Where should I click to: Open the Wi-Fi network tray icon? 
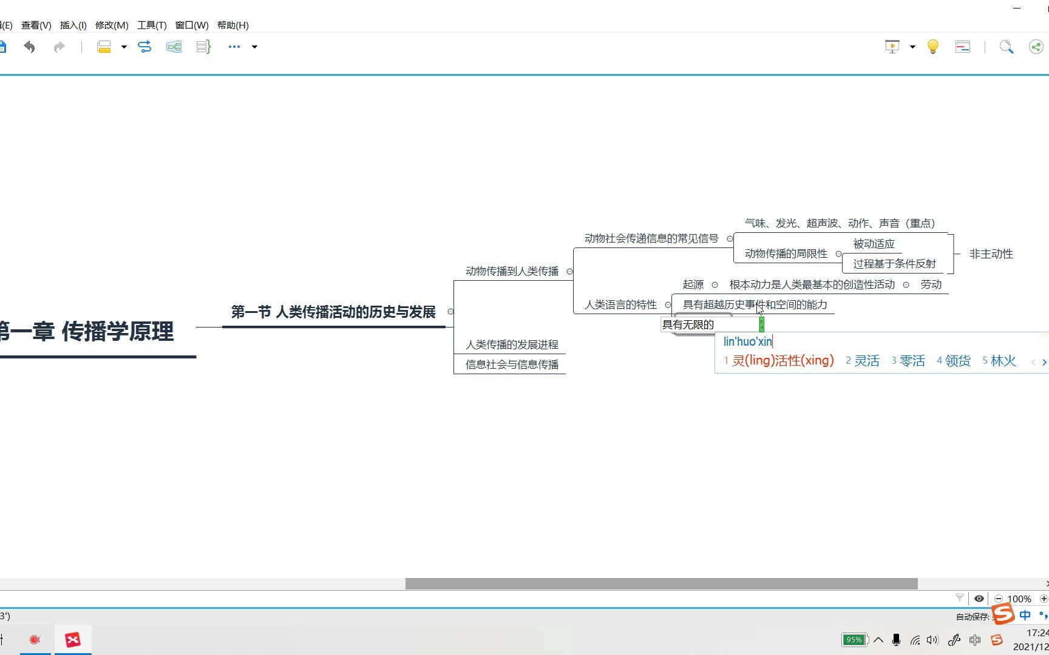[x=915, y=640]
